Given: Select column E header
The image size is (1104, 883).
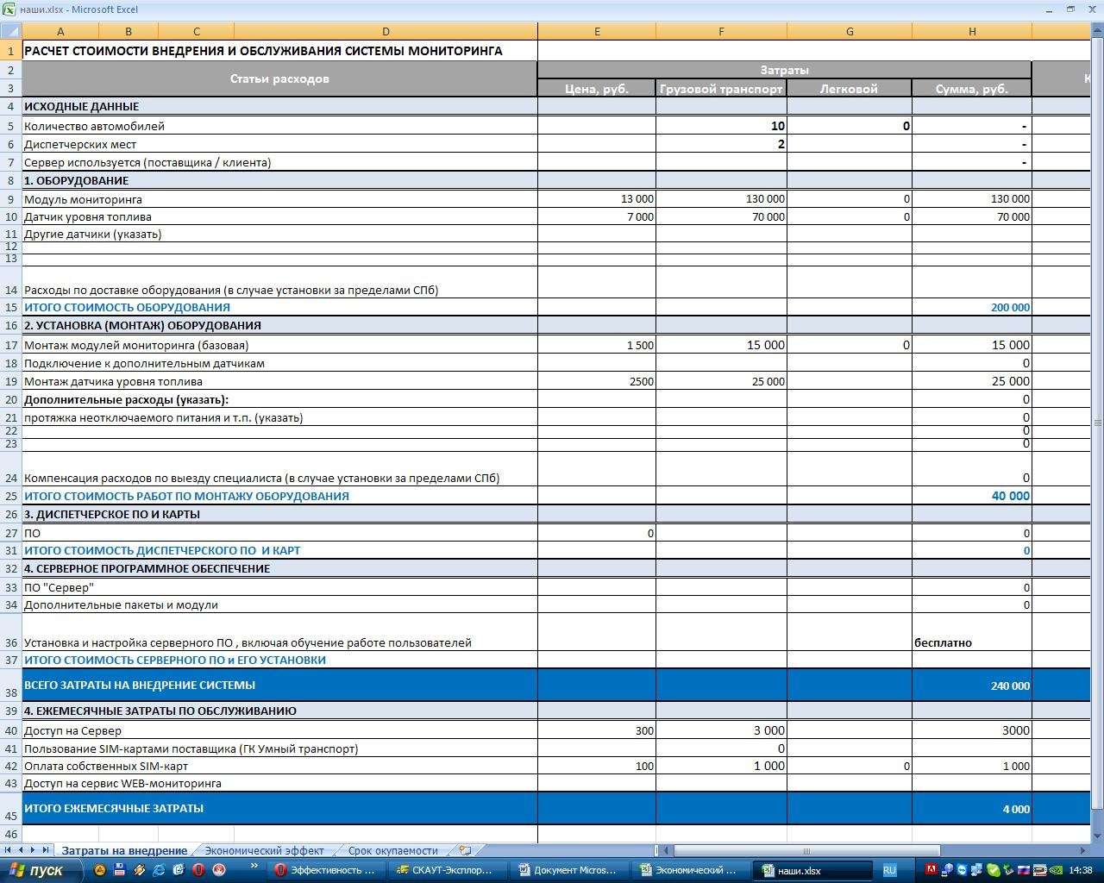Looking at the screenshot, I should pyautogui.click(x=597, y=32).
